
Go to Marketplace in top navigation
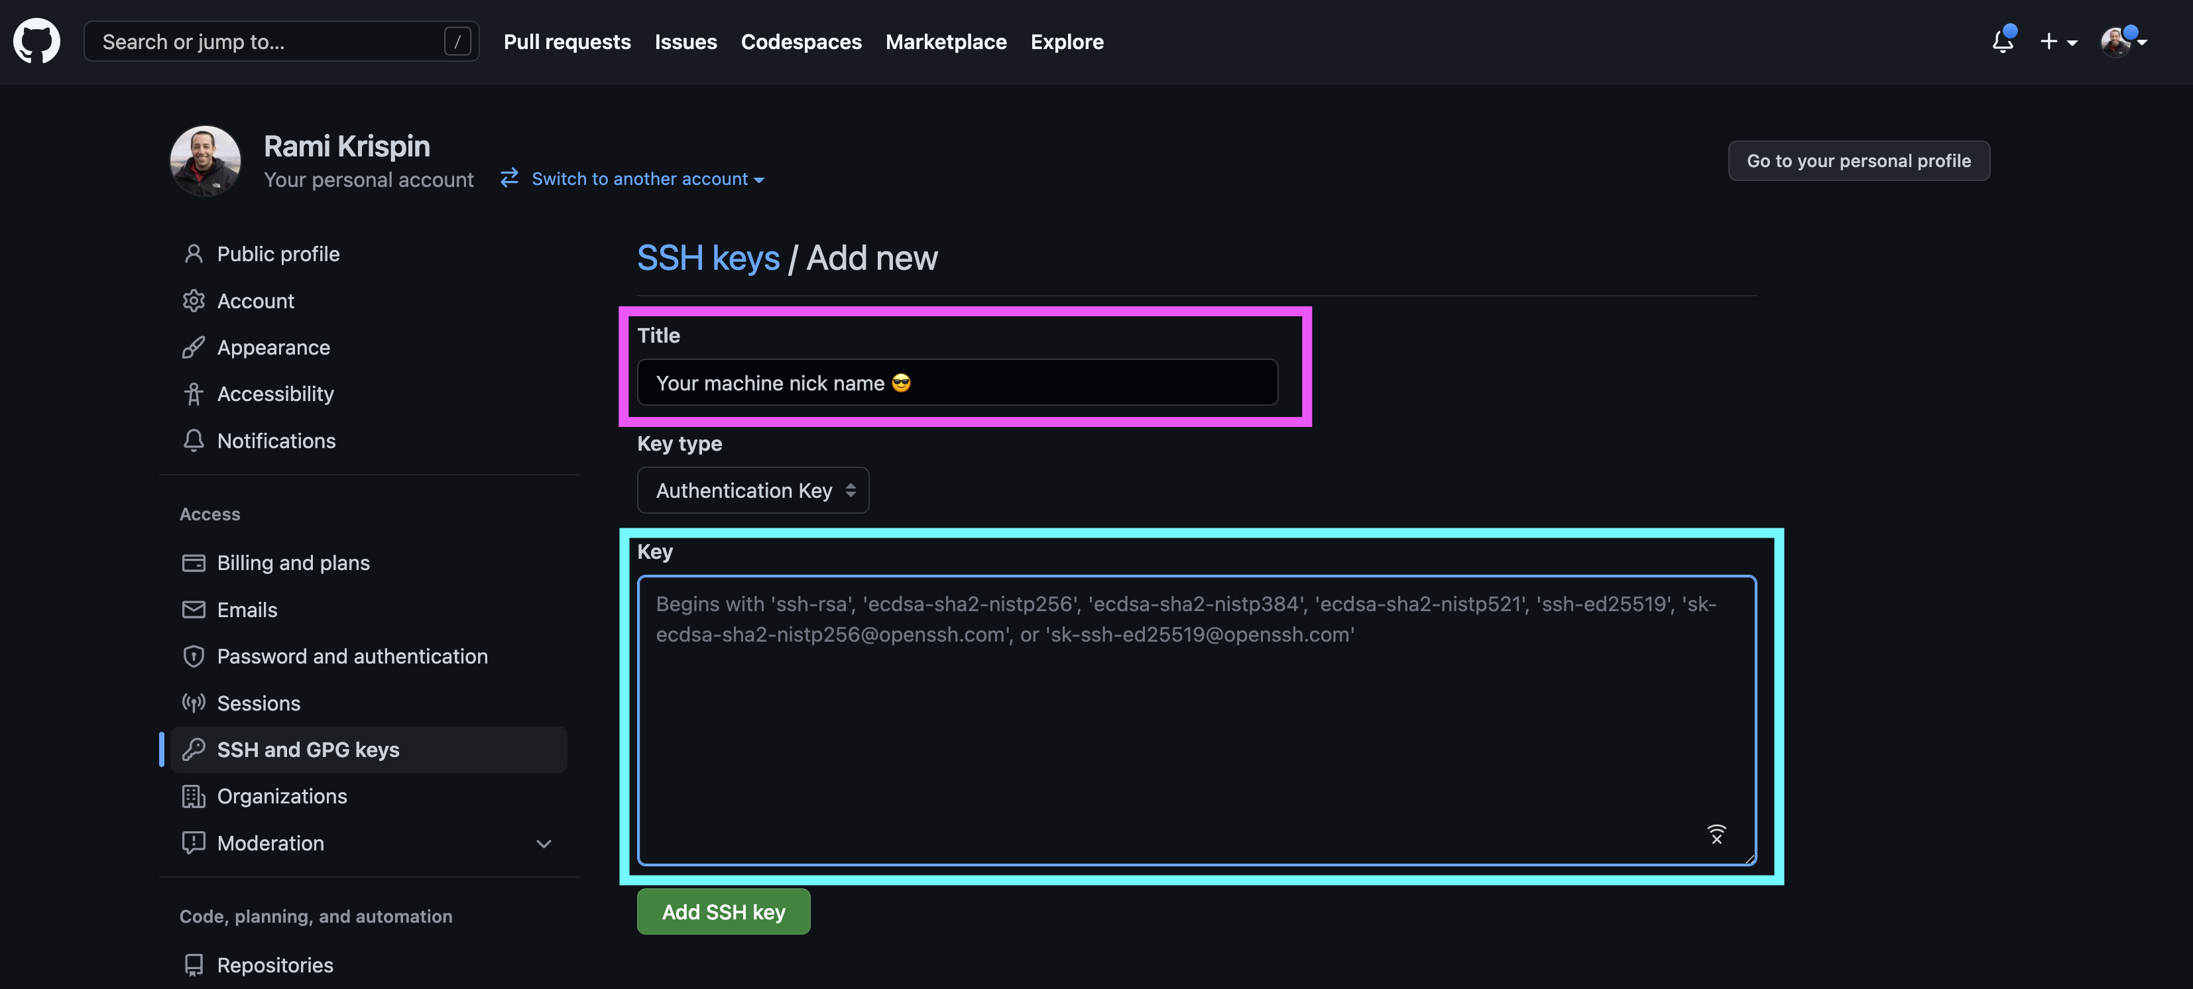pyautogui.click(x=946, y=41)
